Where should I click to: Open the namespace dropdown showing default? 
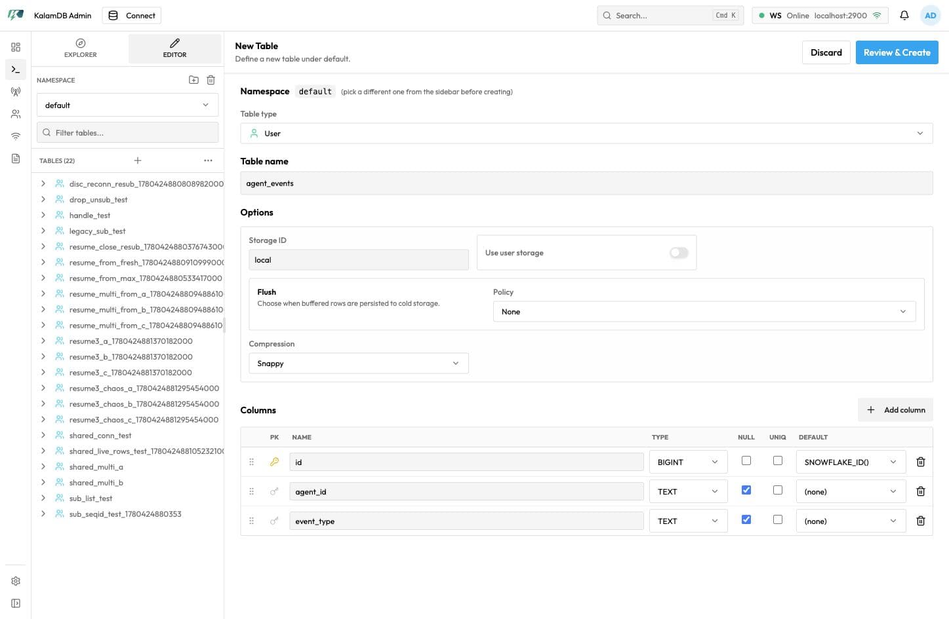tap(127, 105)
